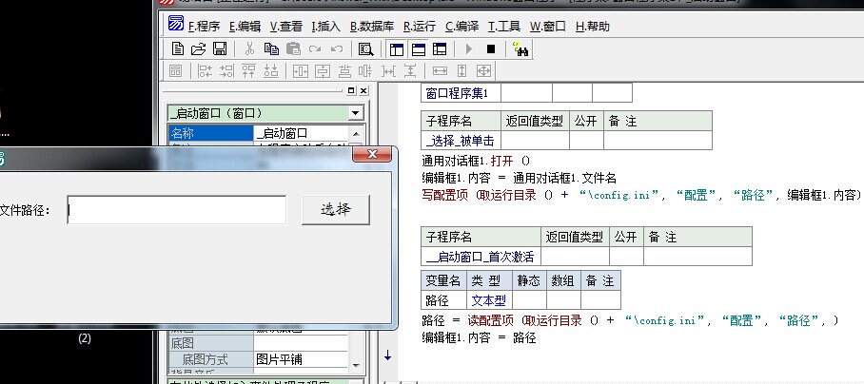Image resolution: width=864 pixels, height=384 pixels.
Task: Click the form preview icon in alignment toolbar
Action: point(175,70)
